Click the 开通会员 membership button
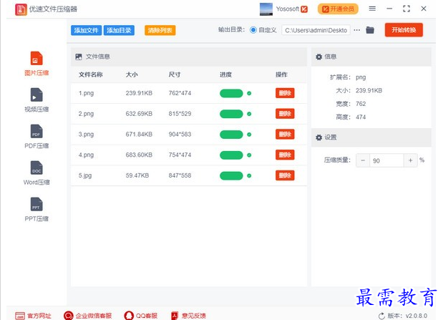The height and width of the screenshot is (320, 443). (x=338, y=9)
